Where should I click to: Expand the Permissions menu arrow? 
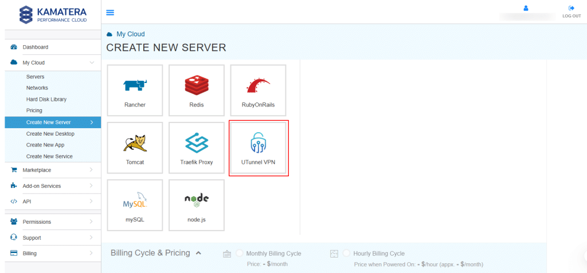pos(91,221)
